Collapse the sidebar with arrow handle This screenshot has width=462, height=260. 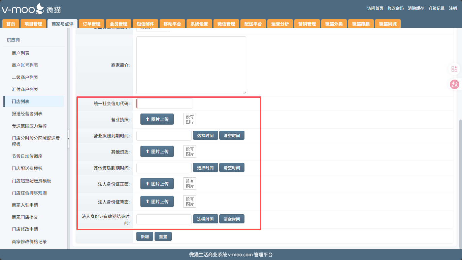(69, 138)
